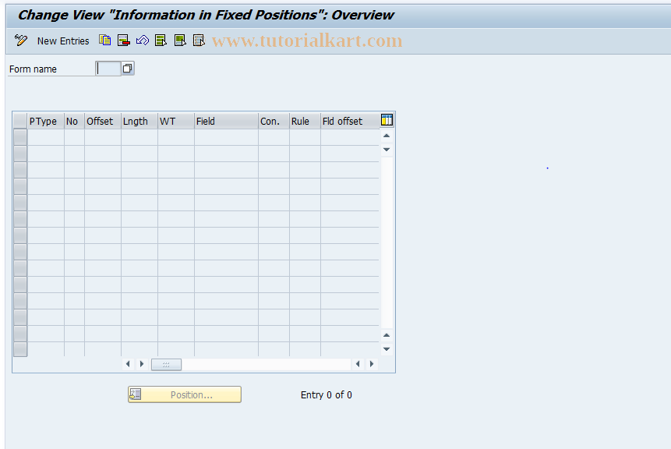Click first row PType cell
This screenshot has width=671, height=449.
(46, 137)
